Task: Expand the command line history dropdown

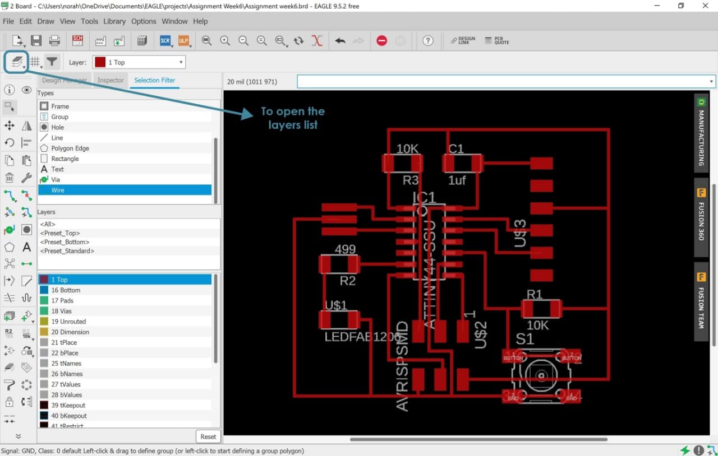Action: 711,82
